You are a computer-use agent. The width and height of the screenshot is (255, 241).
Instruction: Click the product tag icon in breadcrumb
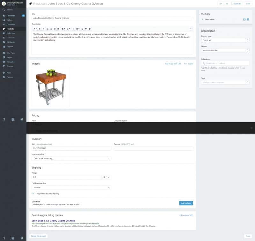tap(30, 4)
